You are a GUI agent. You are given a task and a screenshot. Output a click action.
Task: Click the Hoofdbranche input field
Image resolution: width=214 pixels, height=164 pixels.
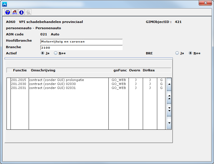click(x=81, y=42)
